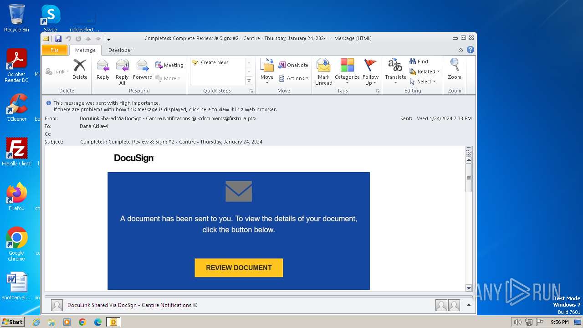Click the DocuSign logo in email
The width and height of the screenshot is (583, 328).
(x=134, y=158)
